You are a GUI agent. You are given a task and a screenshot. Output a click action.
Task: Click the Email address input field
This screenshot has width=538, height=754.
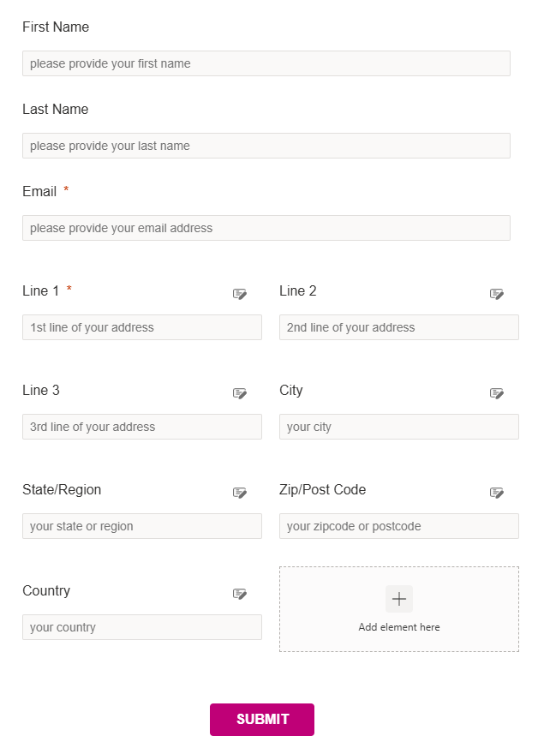(x=266, y=228)
